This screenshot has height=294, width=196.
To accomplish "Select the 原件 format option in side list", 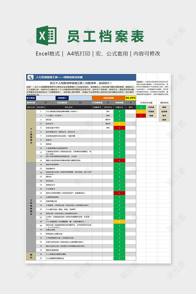I will click(164, 107).
